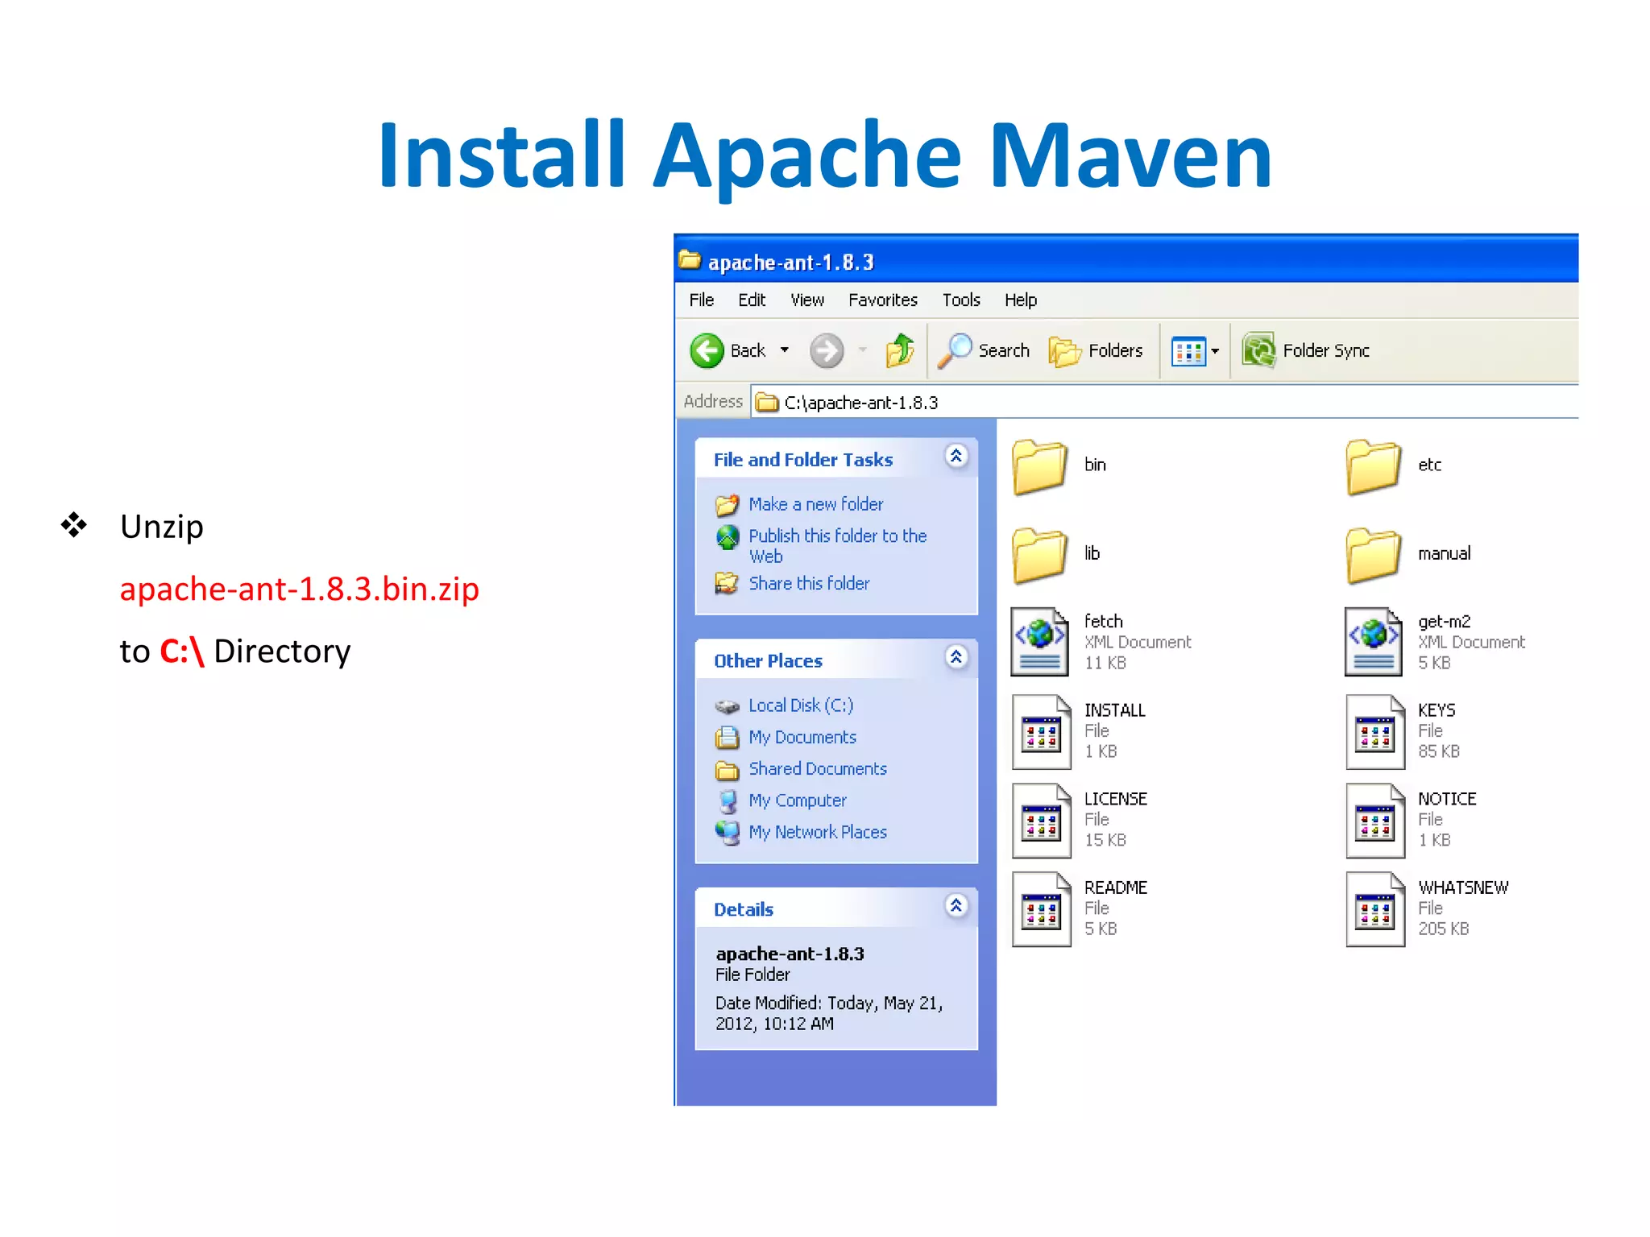Open the Edit menu
Image resolution: width=1650 pixels, height=1237 pixels.
[752, 300]
